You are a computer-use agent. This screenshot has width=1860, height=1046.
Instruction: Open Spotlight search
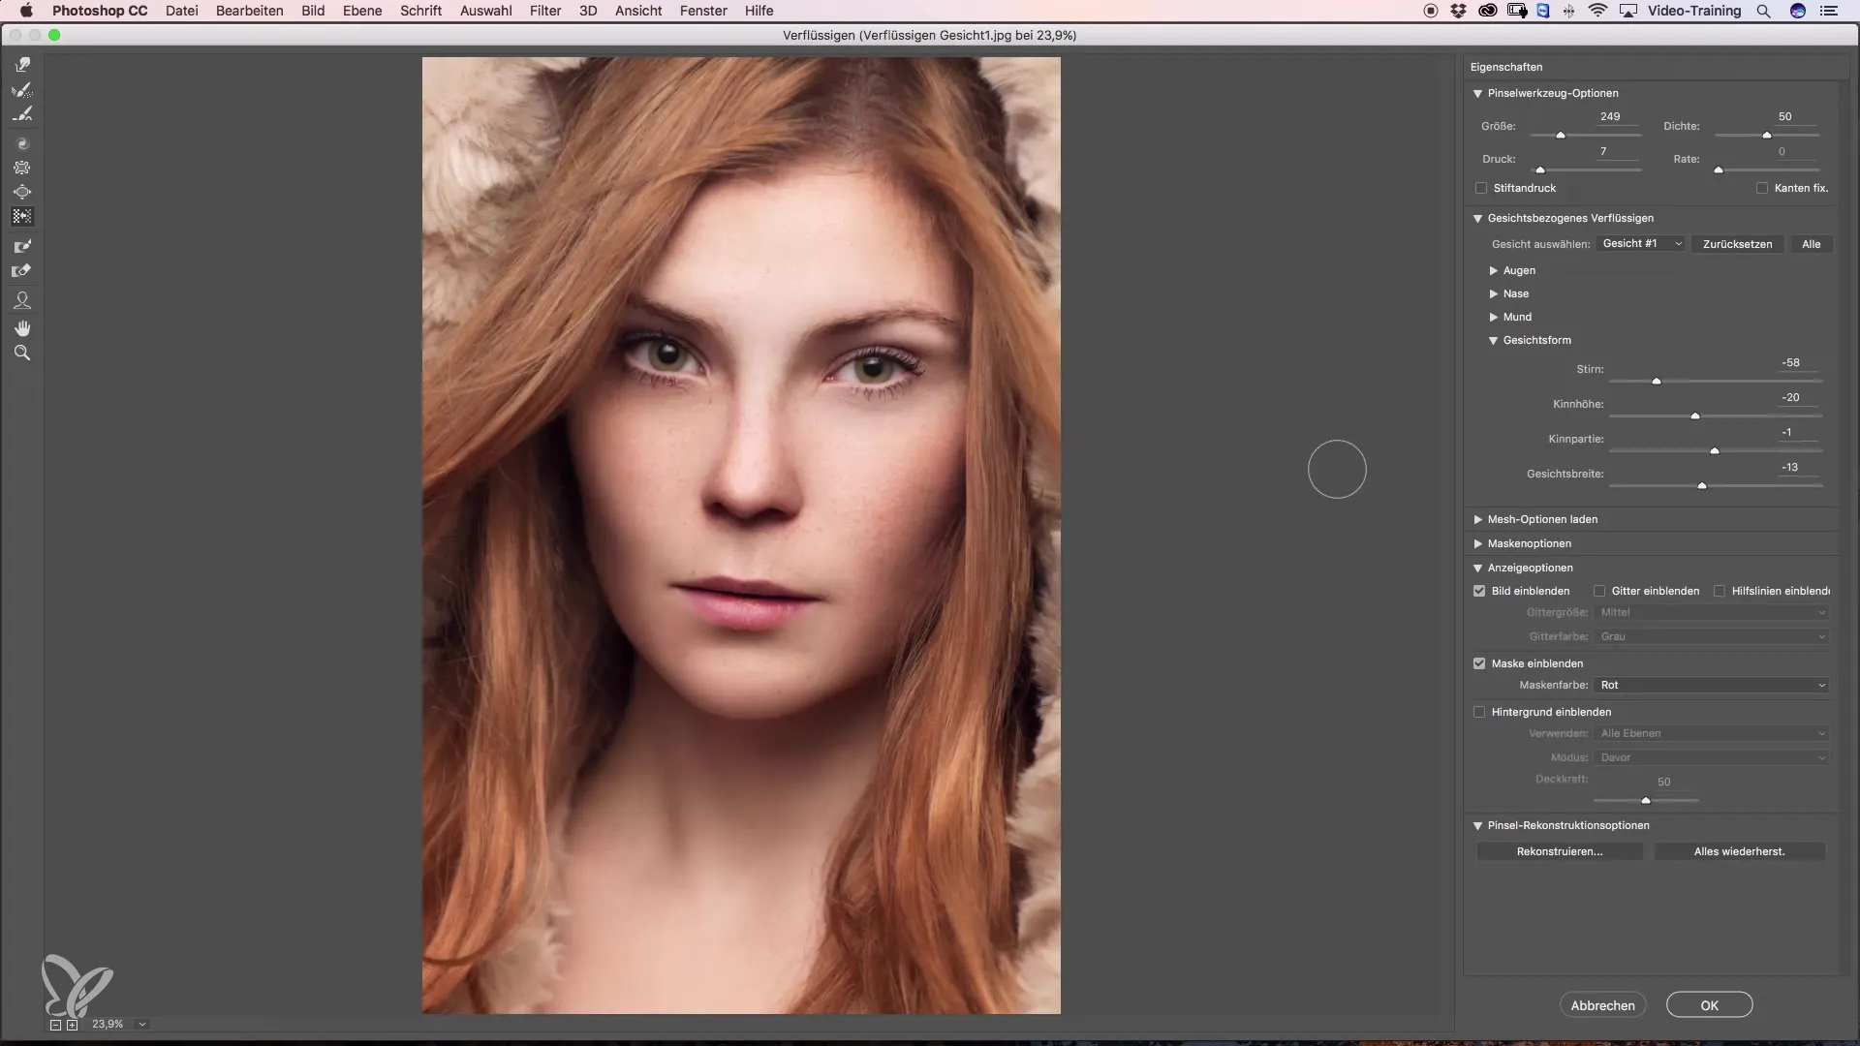[x=1764, y=11]
